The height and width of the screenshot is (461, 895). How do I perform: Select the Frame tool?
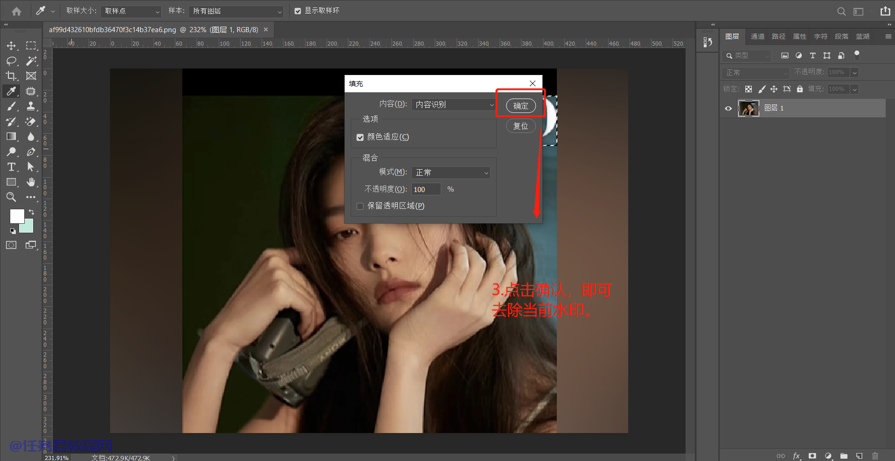31,76
